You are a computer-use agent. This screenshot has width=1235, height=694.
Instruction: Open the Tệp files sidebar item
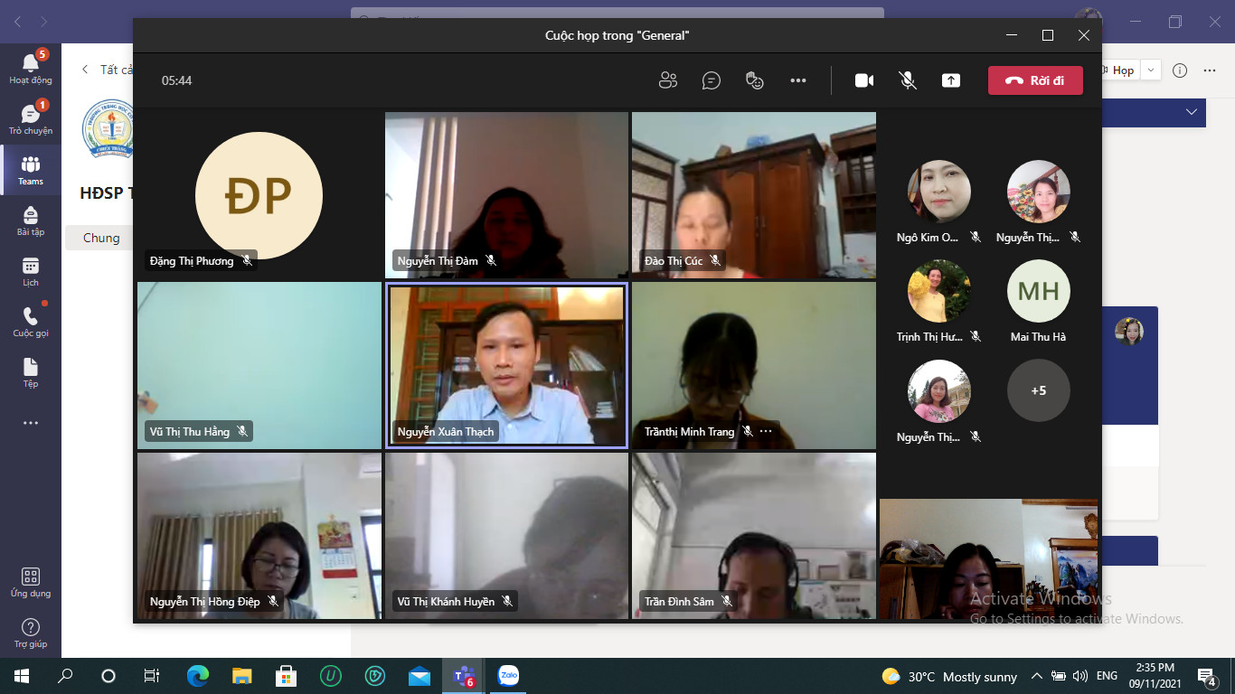[31, 371]
